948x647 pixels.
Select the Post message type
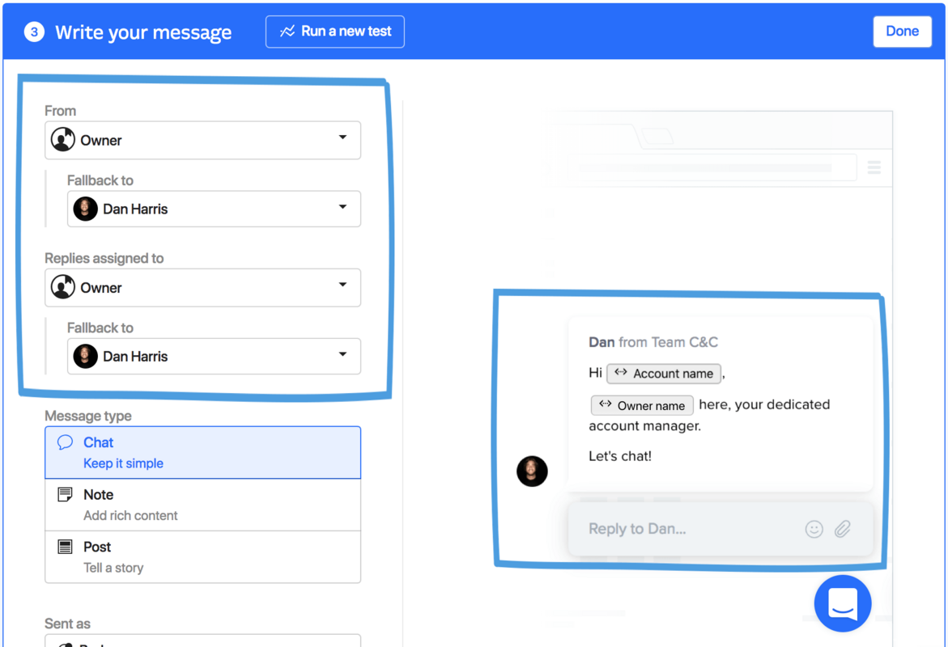[202, 556]
